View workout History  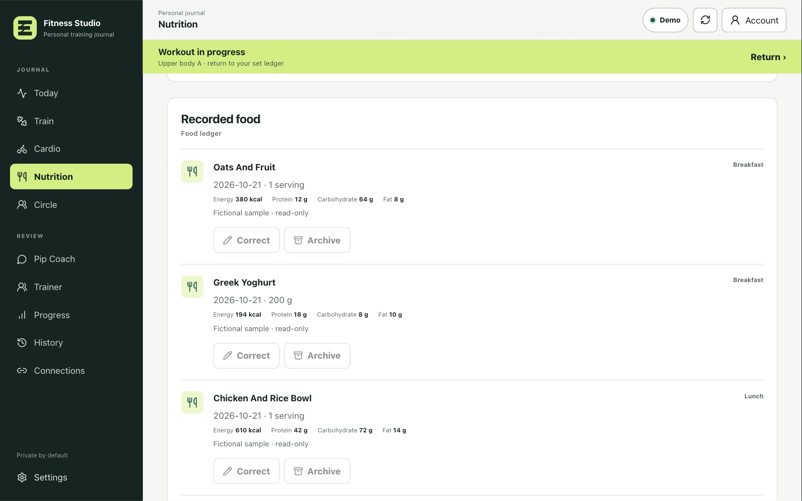click(x=71, y=343)
